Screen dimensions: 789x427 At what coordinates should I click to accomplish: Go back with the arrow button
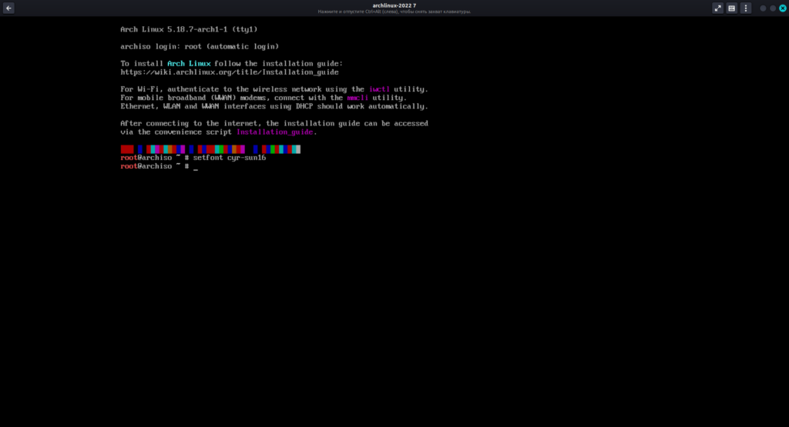point(8,8)
